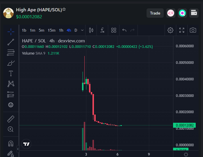Screen dimensions: 203x157
Task: Select the text annotation tool
Action: click(x=11, y=73)
